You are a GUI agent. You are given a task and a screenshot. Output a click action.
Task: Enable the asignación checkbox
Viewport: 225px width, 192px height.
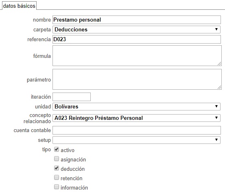[x=57, y=159]
